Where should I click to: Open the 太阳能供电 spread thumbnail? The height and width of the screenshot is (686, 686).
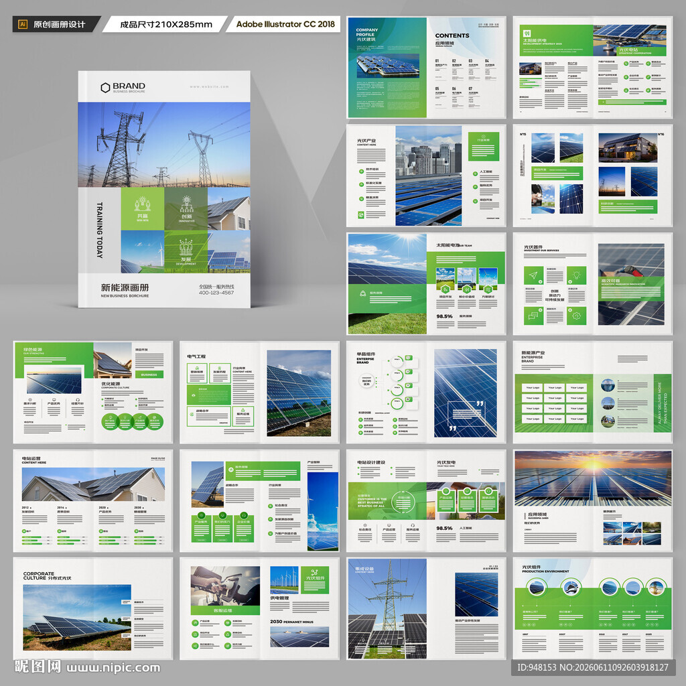(592, 68)
